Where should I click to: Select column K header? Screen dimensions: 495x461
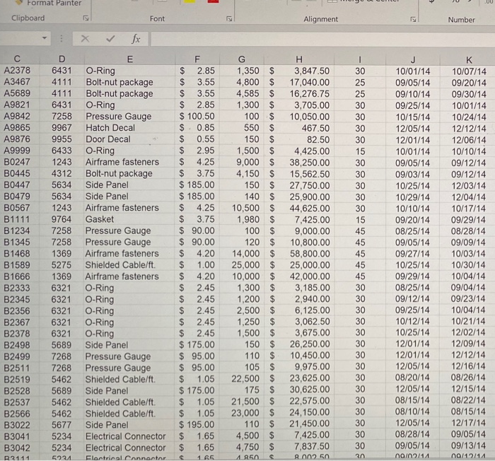(x=469, y=60)
